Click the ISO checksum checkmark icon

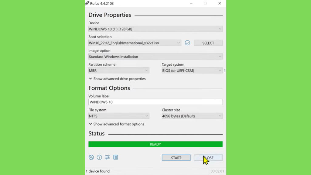187,43
